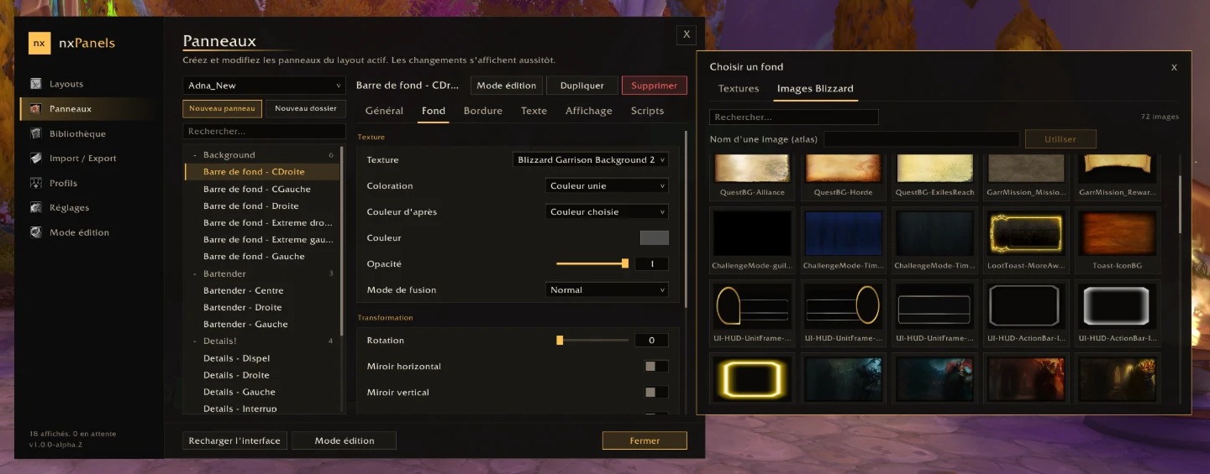Click the Réglages sidebar icon
Viewport: 1210px width, 474px height.
coord(35,208)
